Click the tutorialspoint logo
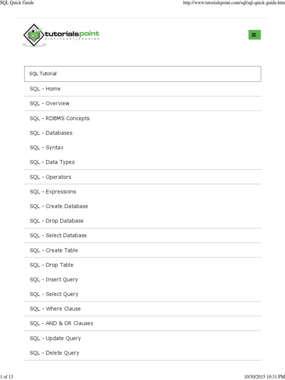The height and width of the screenshot is (380, 285). click(x=61, y=35)
